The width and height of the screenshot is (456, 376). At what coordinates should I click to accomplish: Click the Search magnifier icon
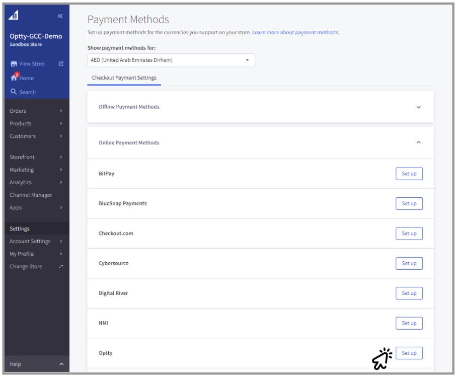pyautogui.click(x=14, y=92)
